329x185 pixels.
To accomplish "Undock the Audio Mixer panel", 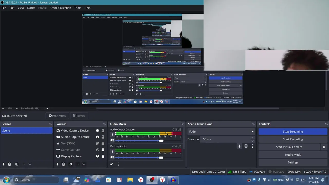I will 183,124.
